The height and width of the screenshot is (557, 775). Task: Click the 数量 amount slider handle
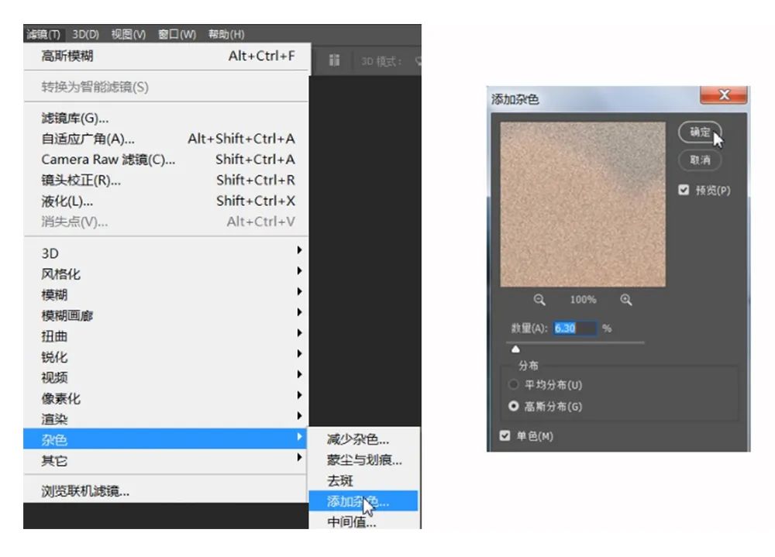coord(516,349)
